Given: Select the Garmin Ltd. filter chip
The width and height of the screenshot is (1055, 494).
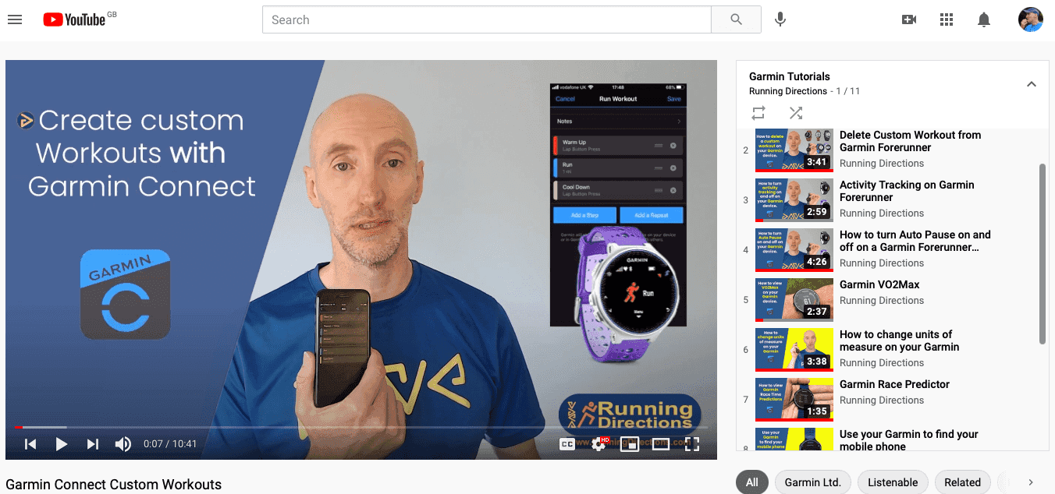Looking at the screenshot, I should pos(812,482).
